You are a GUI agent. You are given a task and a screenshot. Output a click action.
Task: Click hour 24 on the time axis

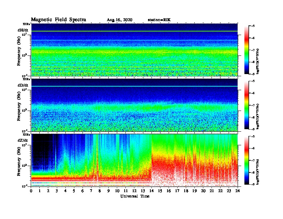click(238, 191)
